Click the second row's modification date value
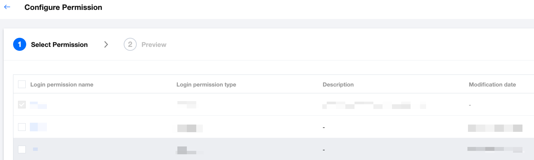The height and width of the screenshot is (160, 534). point(495,128)
